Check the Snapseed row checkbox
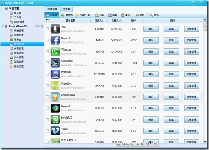The image size is (209, 150). 47,108
